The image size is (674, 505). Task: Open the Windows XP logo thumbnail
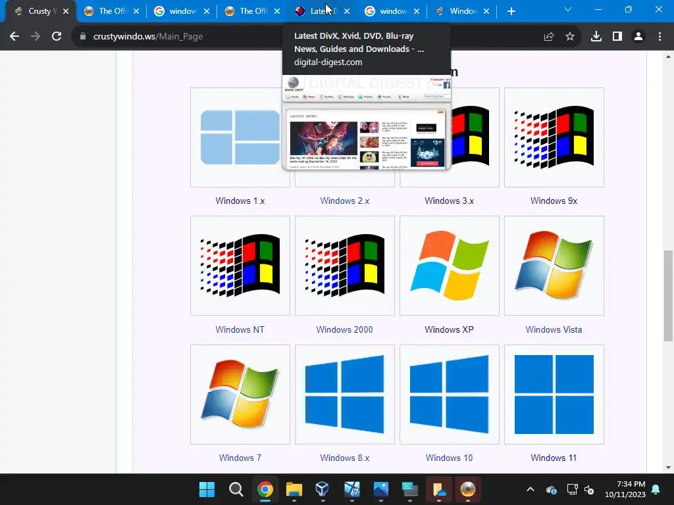point(450,266)
